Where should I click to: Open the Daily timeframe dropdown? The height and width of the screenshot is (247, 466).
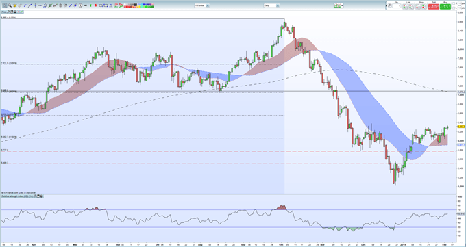[x=271, y=5]
